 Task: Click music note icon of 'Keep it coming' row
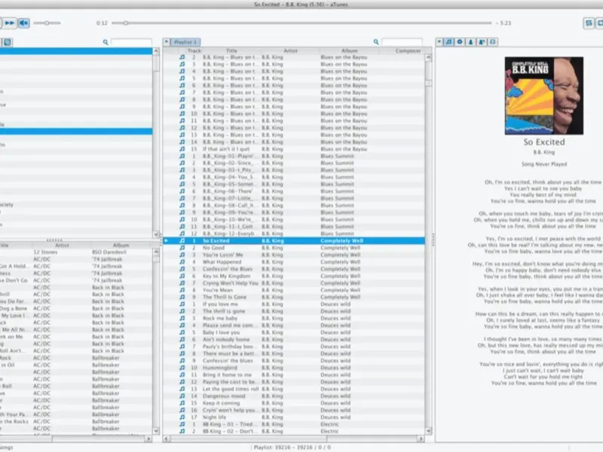[x=182, y=403]
